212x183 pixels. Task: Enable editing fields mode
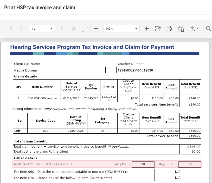coord(158,29)
